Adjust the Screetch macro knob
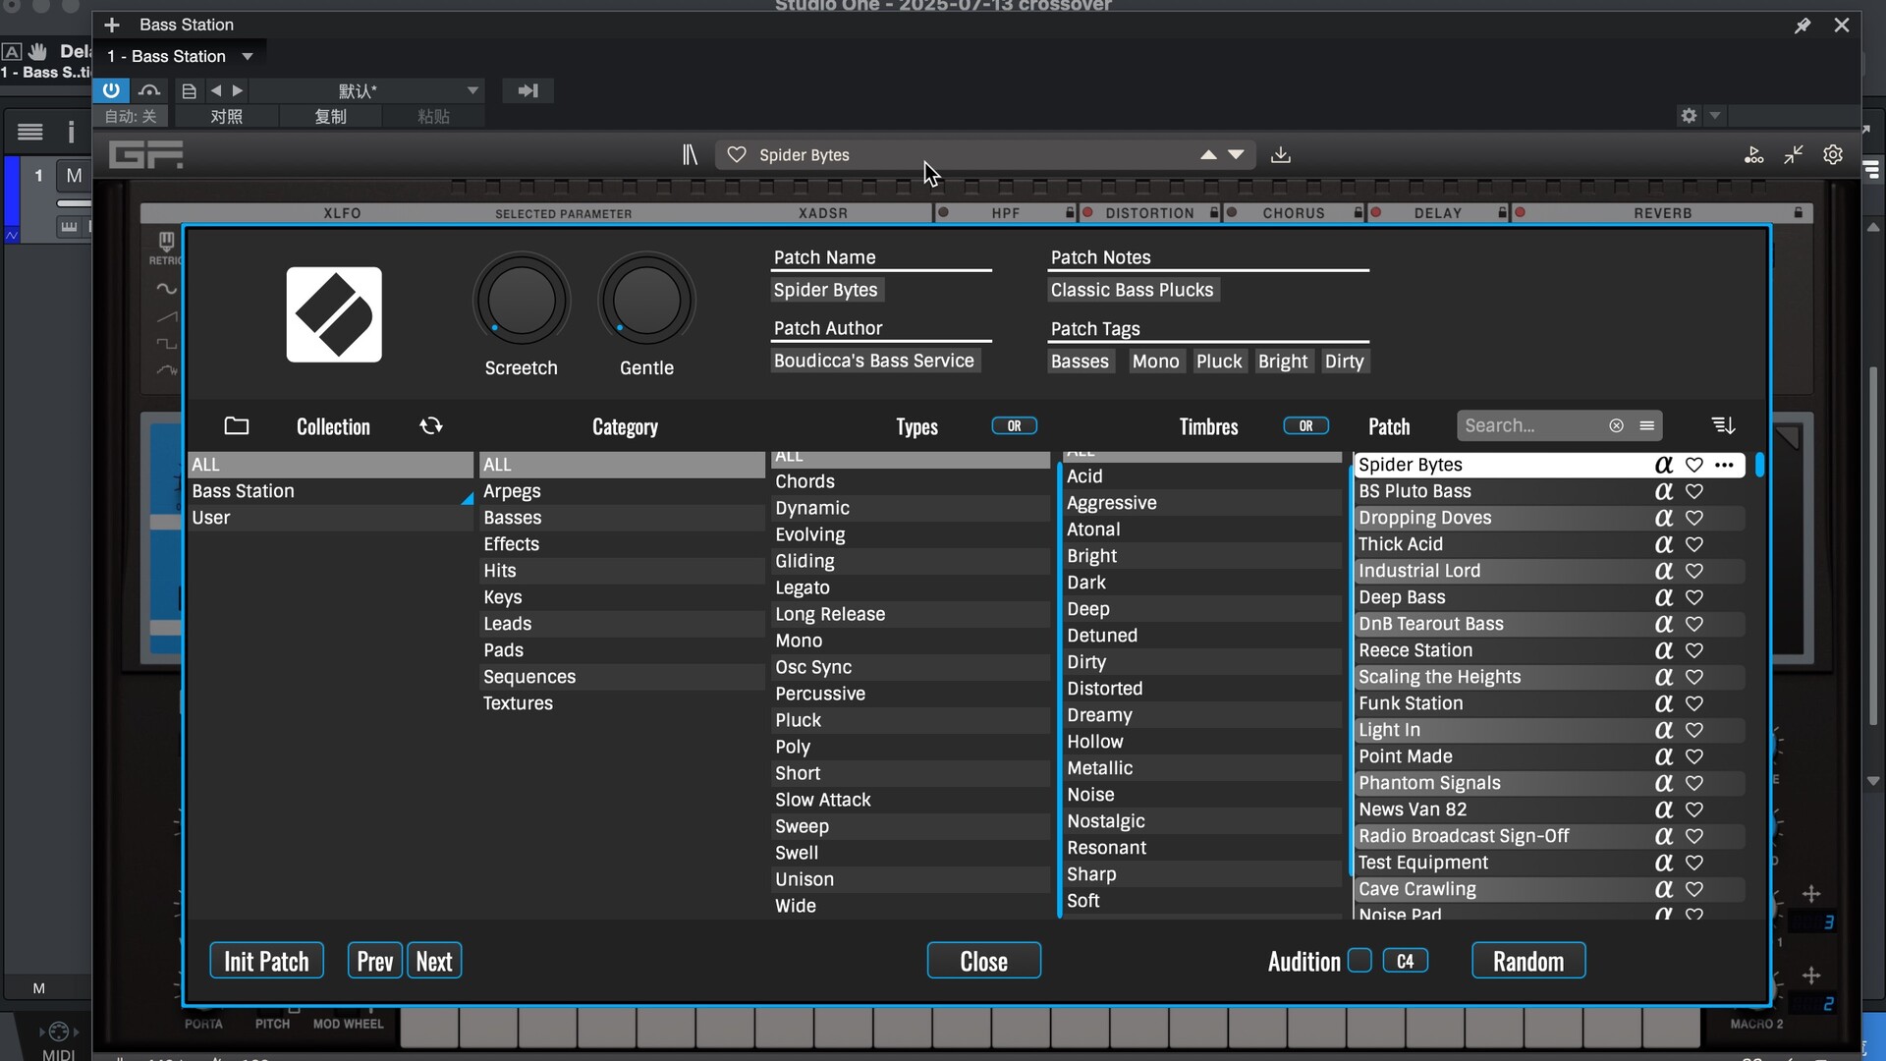The width and height of the screenshot is (1886, 1061). click(x=521, y=301)
